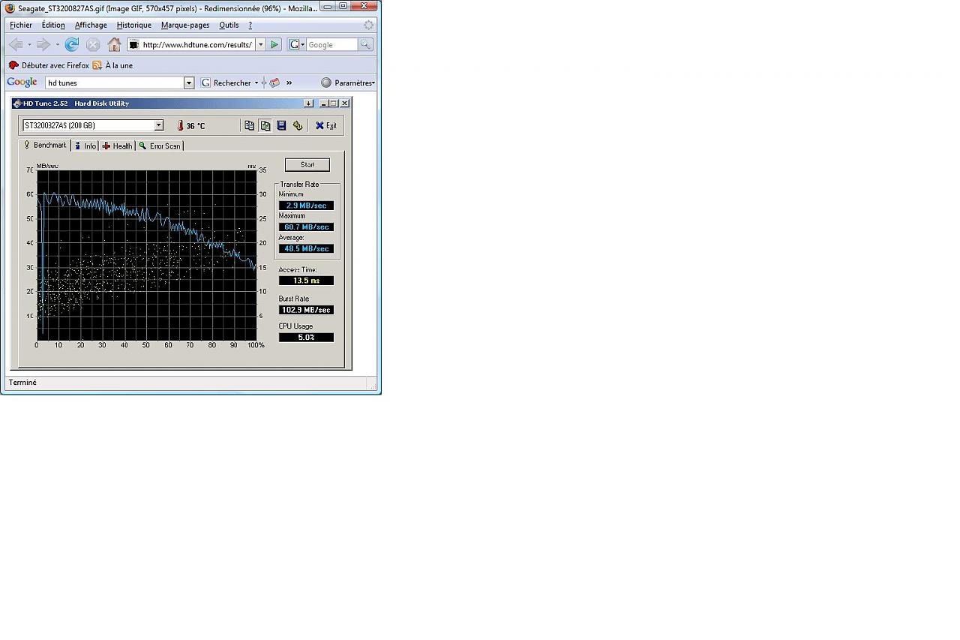Expand the Google toolbar search history dropdown

[189, 83]
